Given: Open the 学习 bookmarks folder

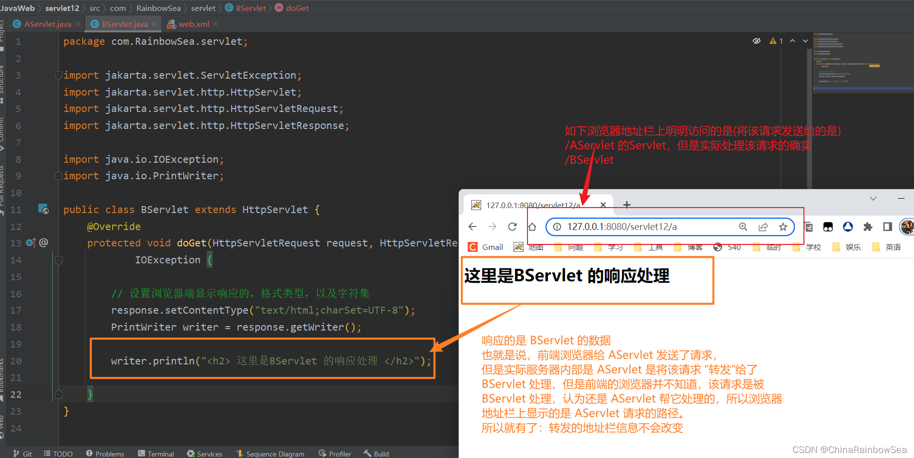Looking at the screenshot, I should [x=609, y=247].
